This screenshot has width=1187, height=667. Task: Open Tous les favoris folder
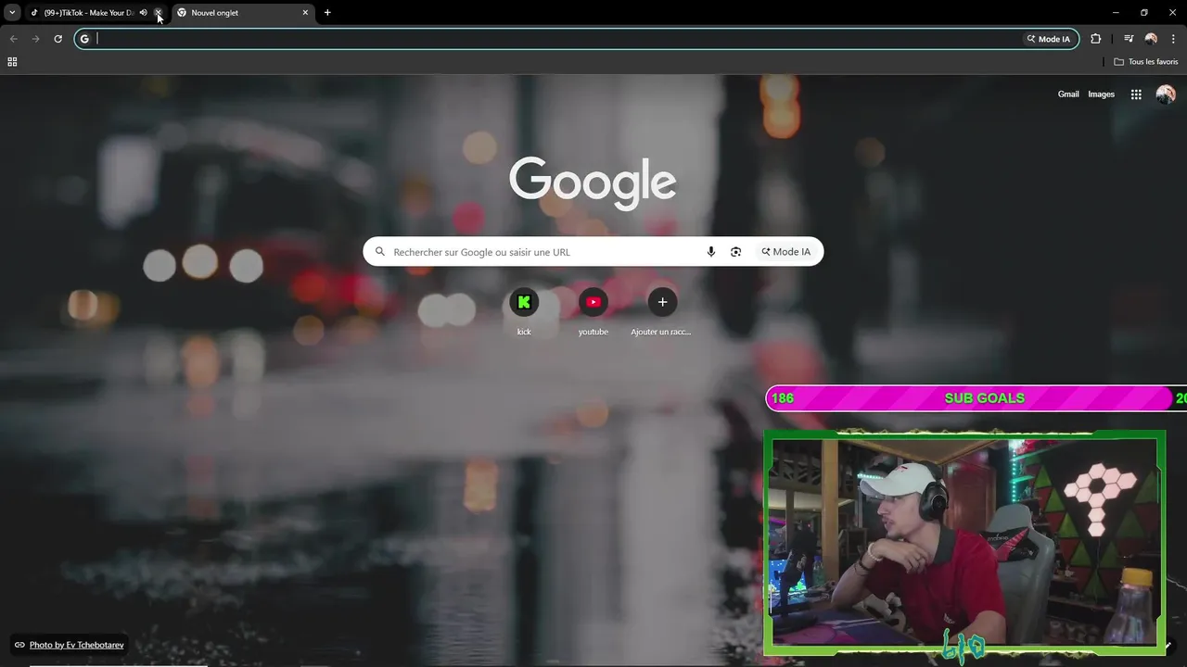click(1146, 62)
